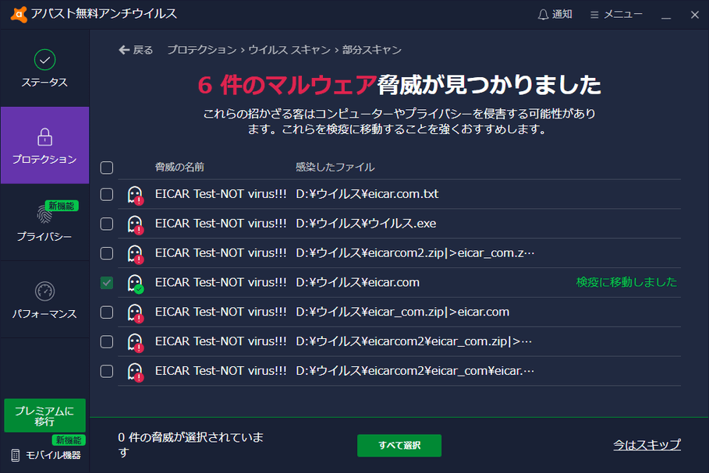Click threat ghost icon for eicar_com.zip|>eicar.com
Viewport: 709px width, 473px height.
coord(135,313)
